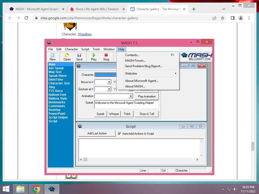The width and height of the screenshot is (259, 194).
Task: Click the Show & Tell button
Action: 147,114
